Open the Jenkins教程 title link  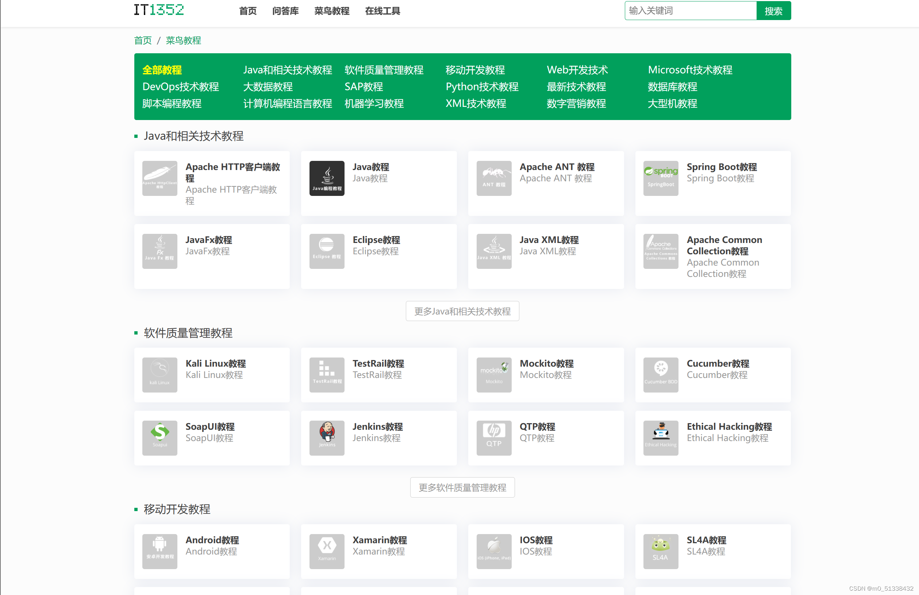click(x=377, y=427)
